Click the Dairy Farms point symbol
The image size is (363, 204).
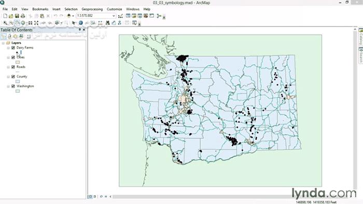(x=17, y=52)
